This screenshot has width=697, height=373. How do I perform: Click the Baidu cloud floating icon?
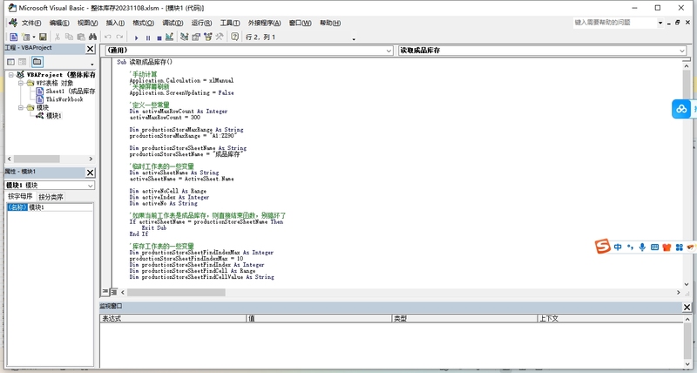point(681,108)
